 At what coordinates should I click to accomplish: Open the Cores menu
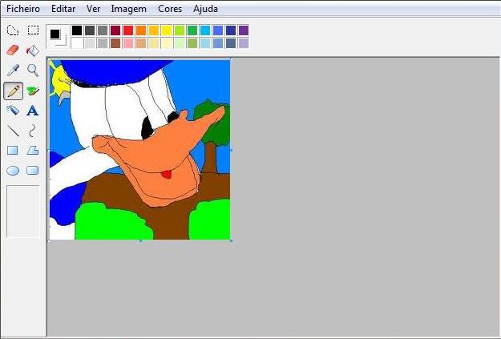coord(170,9)
